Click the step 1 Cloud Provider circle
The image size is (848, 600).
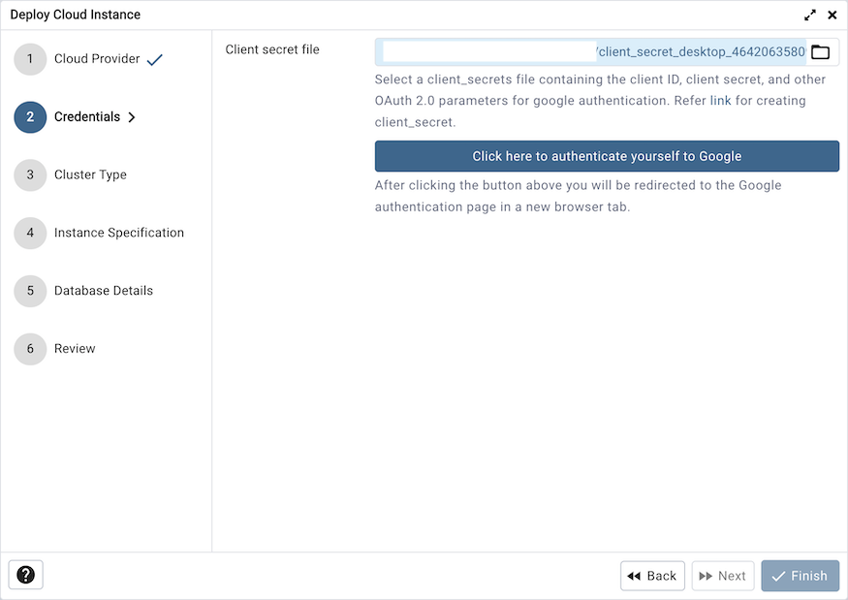tap(29, 58)
